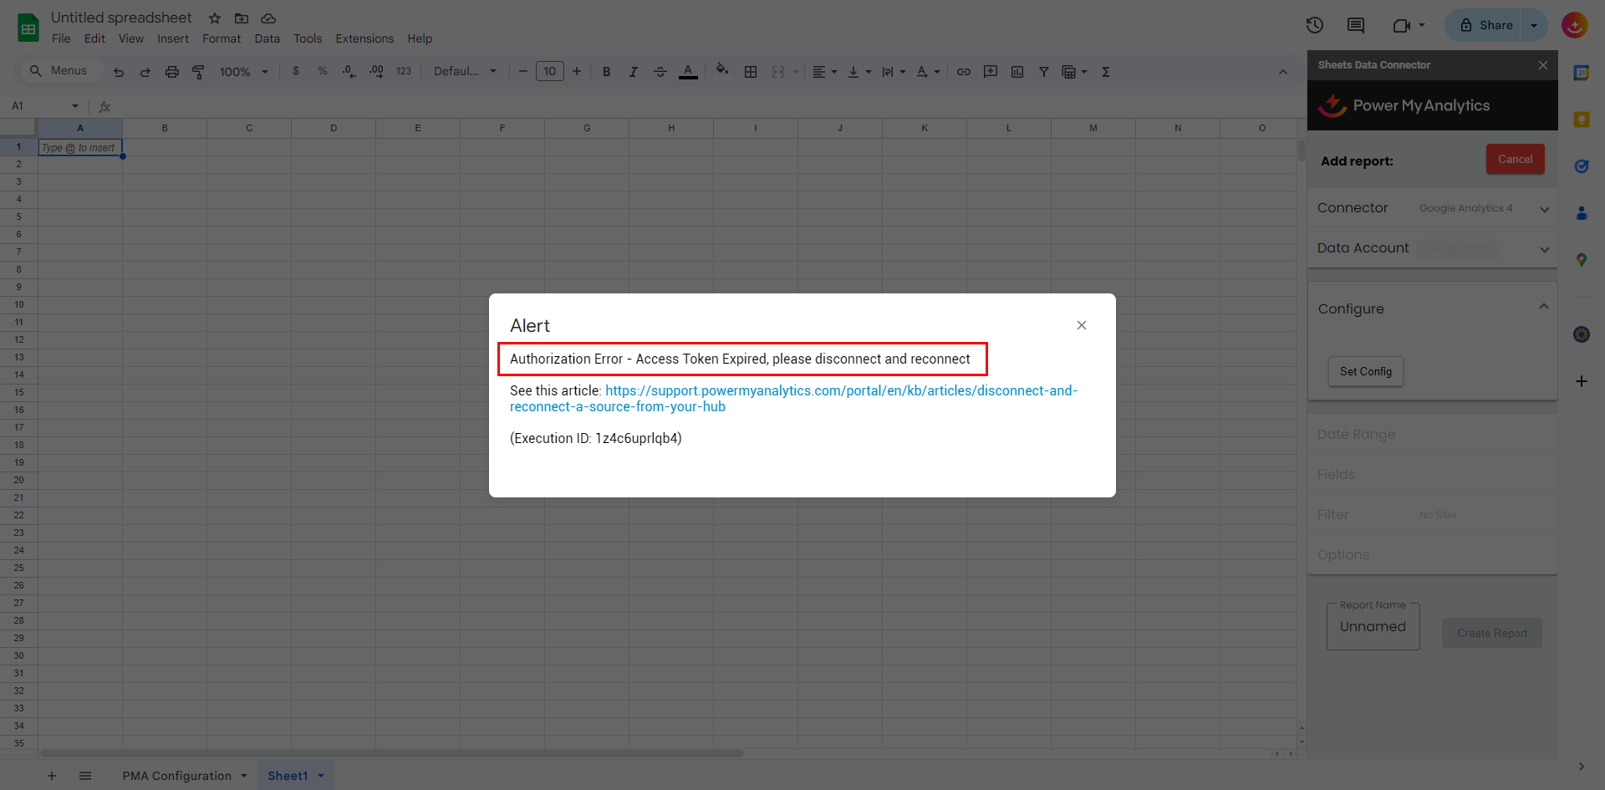Open the Extensions menu

click(364, 38)
